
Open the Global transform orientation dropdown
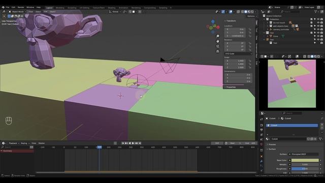coord(115,12)
